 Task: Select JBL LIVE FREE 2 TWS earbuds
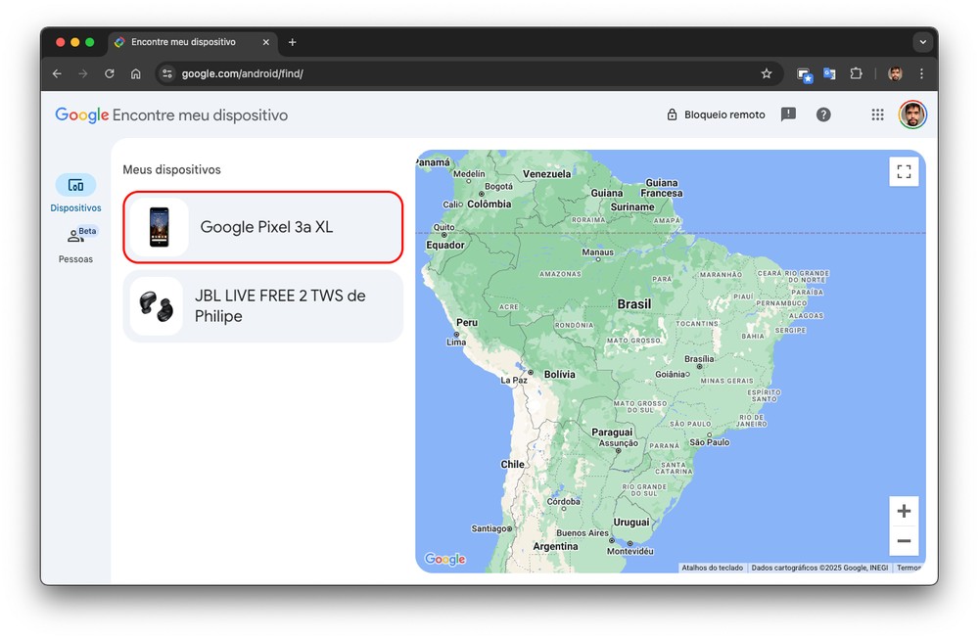click(262, 306)
